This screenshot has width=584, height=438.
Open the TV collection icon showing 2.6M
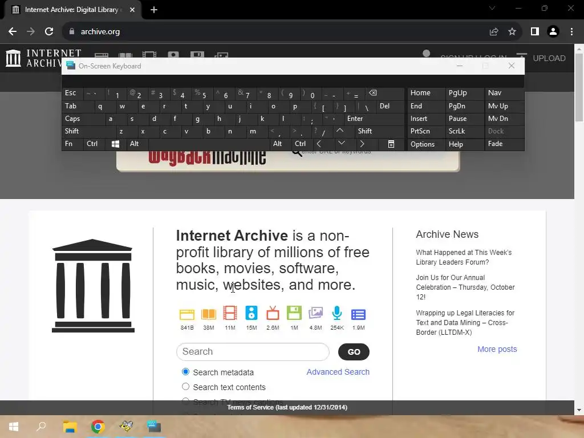click(x=273, y=313)
